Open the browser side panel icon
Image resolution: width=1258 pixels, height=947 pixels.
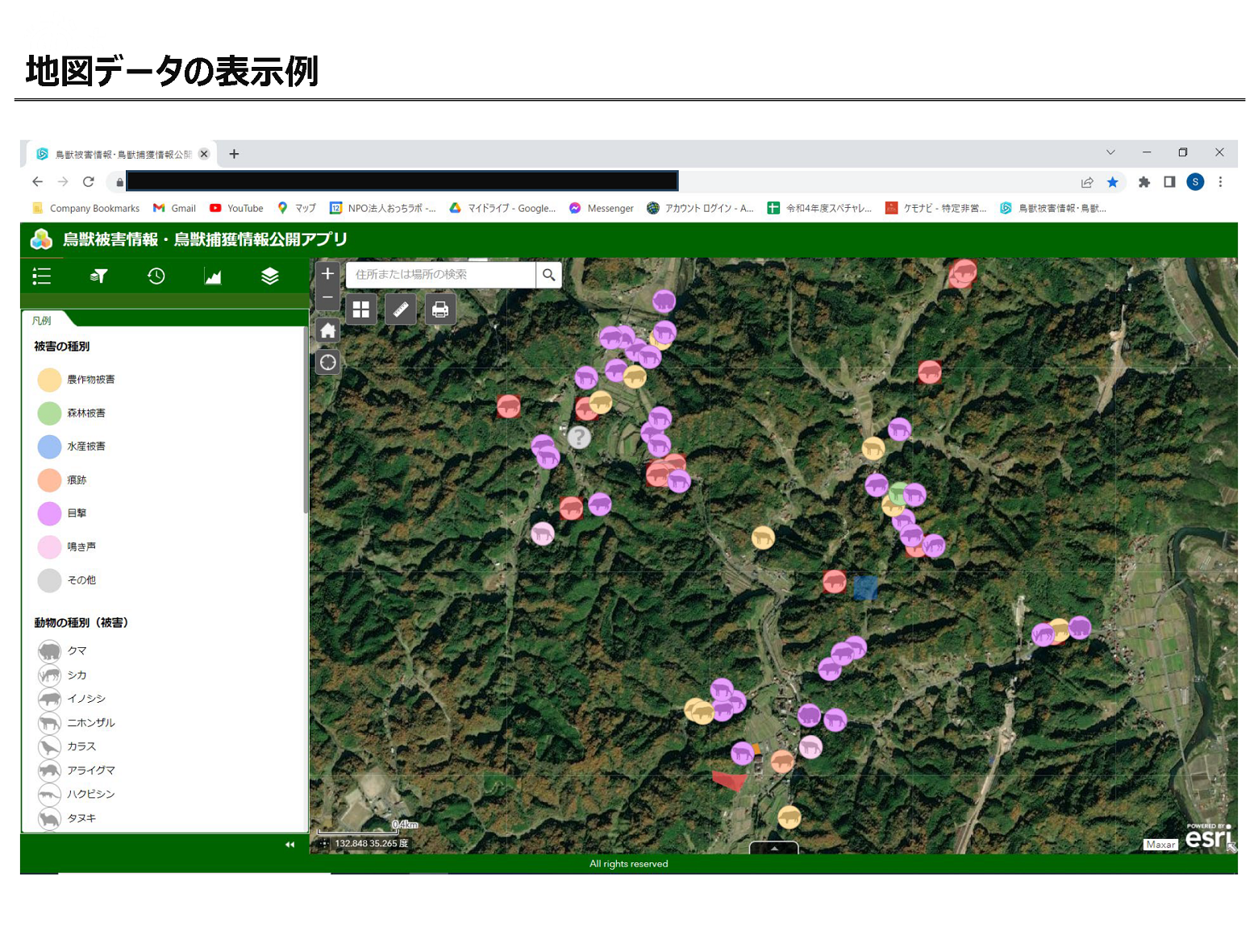tap(1169, 182)
